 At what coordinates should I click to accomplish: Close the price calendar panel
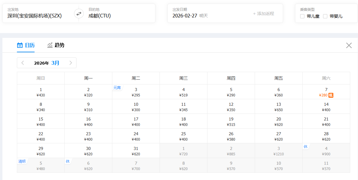tap(349, 45)
